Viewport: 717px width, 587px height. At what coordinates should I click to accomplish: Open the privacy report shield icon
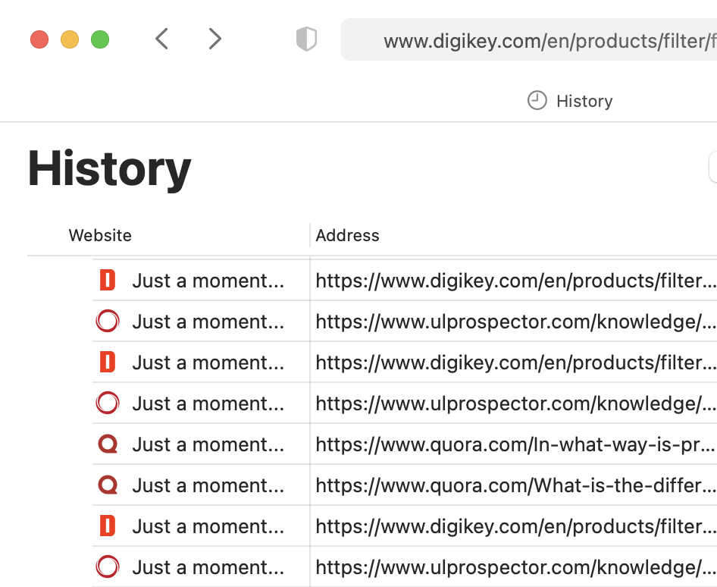click(306, 39)
